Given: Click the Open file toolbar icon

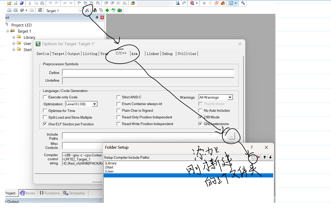Looking at the screenshot, I should pyautogui.click(x=9, y=3).
